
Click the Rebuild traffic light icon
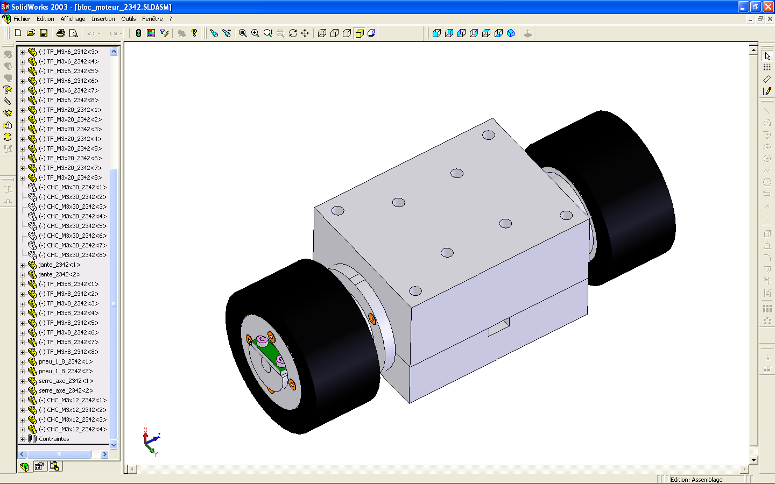(x=138, y=33)
